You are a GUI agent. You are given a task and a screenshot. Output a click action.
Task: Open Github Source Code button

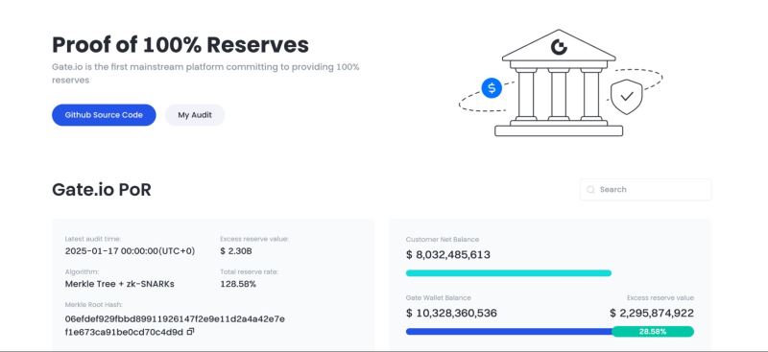click(104, 115)
